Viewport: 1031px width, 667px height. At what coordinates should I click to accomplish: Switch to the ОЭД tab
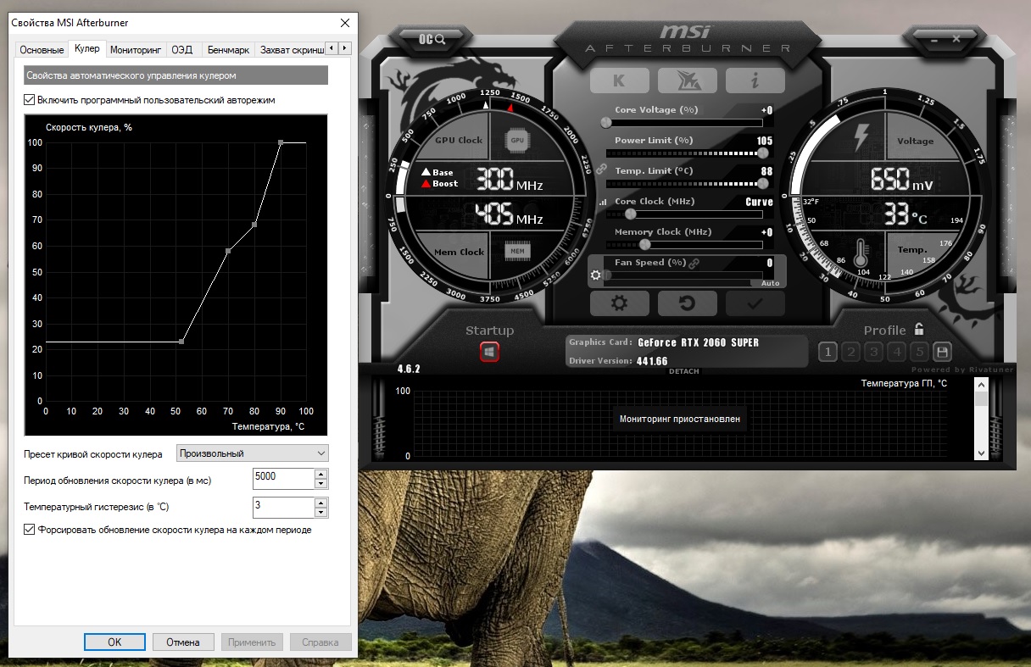click(x=182, y=50)
